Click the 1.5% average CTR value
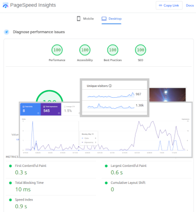The image size is (196, 212). click(68, 111)
